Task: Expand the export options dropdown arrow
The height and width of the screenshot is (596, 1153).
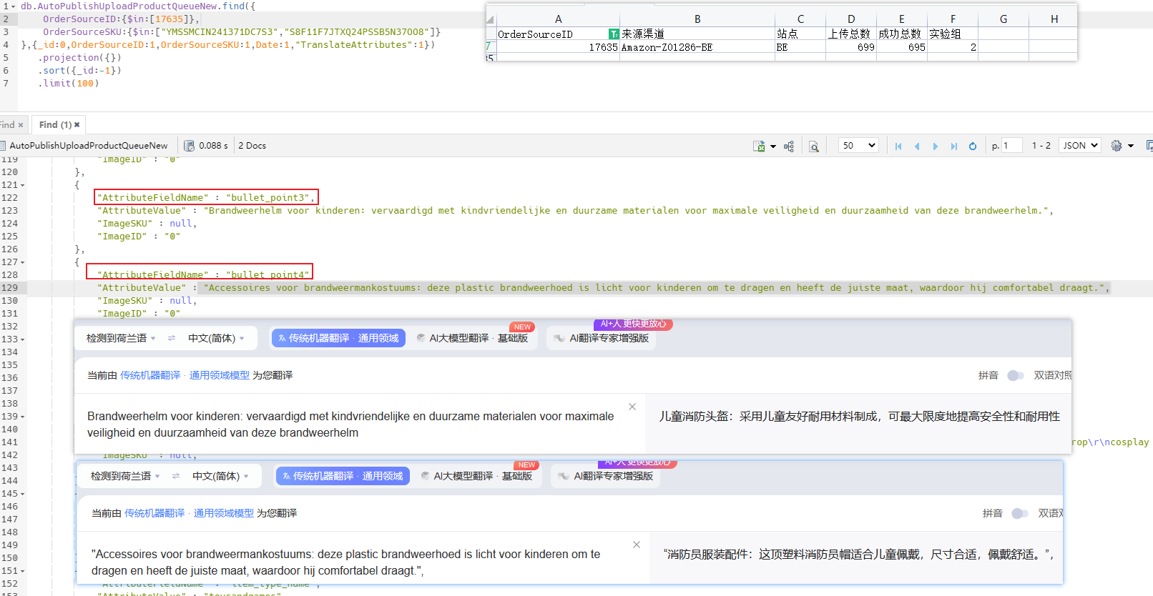Action: pos(773,146)
